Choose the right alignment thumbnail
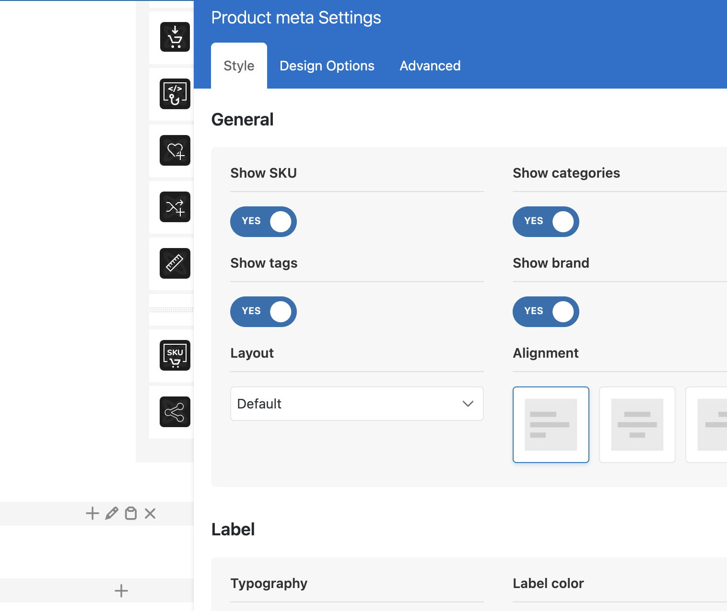This screenshot has width=727, height=611. click(x=706, y=425)
